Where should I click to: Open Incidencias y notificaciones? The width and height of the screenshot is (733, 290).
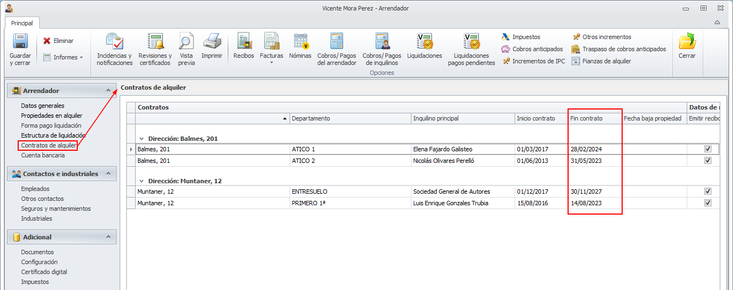115,42
